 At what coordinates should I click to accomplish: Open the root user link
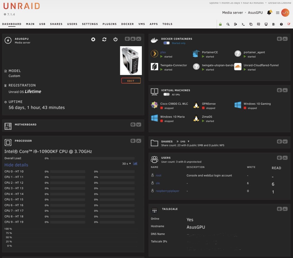pos(159,175)
